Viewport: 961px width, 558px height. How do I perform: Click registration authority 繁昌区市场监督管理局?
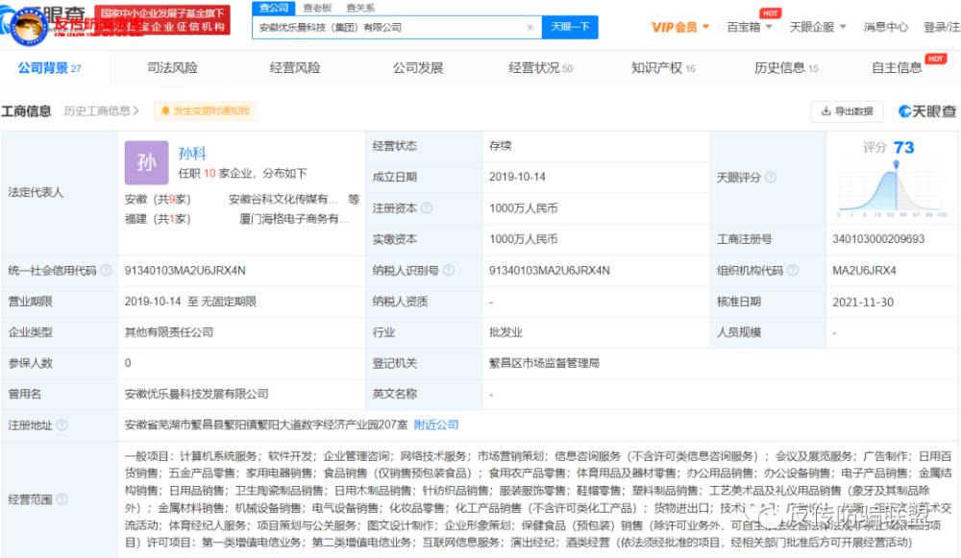pos(544,363)
